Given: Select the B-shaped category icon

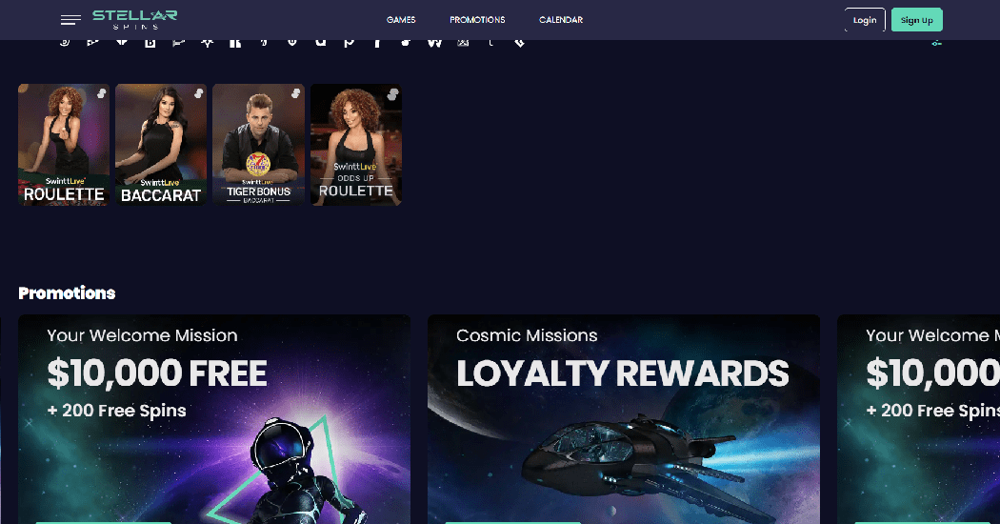Looking at the screenshot, I should pyautogui.click(x=150, y=43).
